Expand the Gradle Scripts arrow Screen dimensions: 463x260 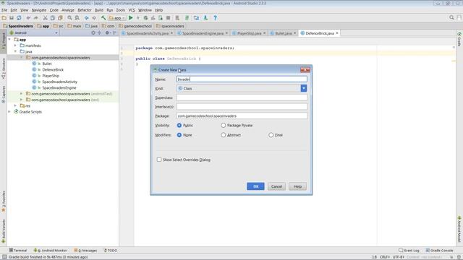9,112
